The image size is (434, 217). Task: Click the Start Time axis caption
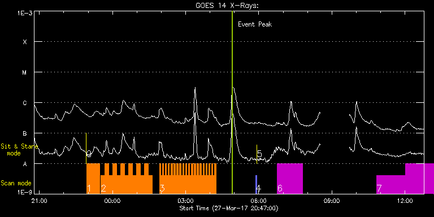(229, 208)
